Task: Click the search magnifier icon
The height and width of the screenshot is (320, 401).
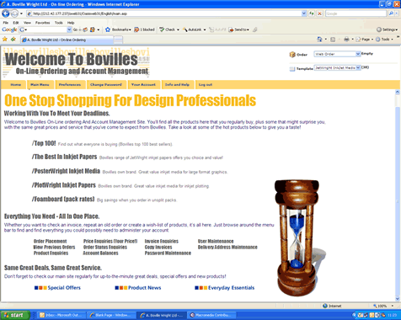Action: [391, 13]
